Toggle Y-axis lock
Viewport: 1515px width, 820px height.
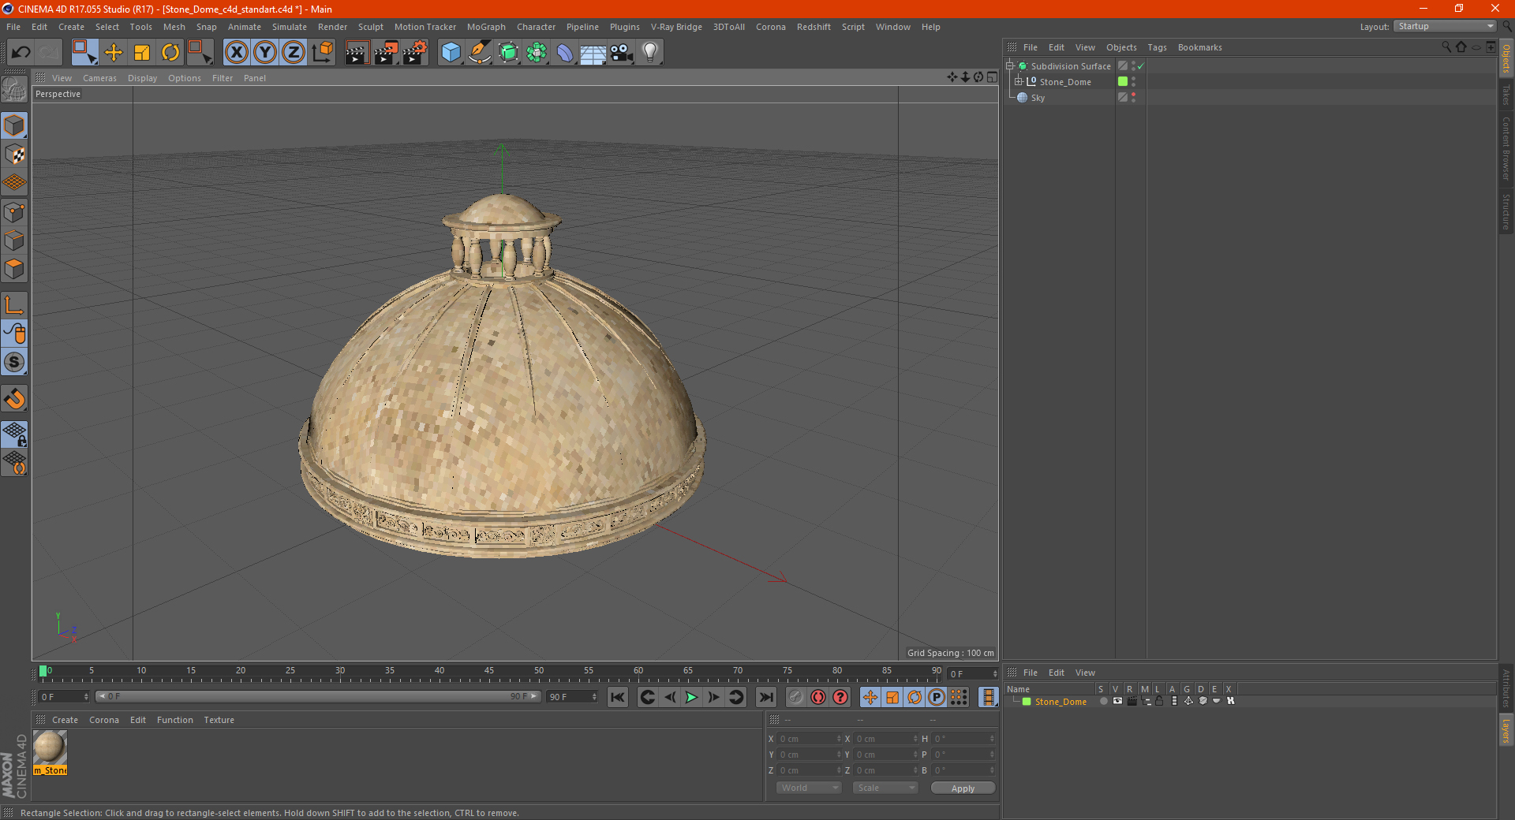[x=264, y=53]
